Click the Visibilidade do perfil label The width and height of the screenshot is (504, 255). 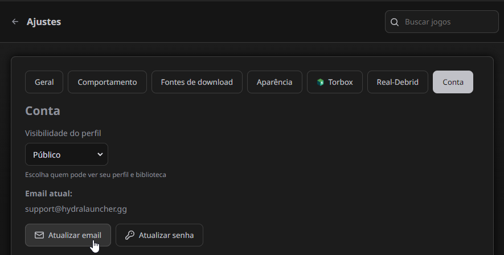tap(63, 133)
